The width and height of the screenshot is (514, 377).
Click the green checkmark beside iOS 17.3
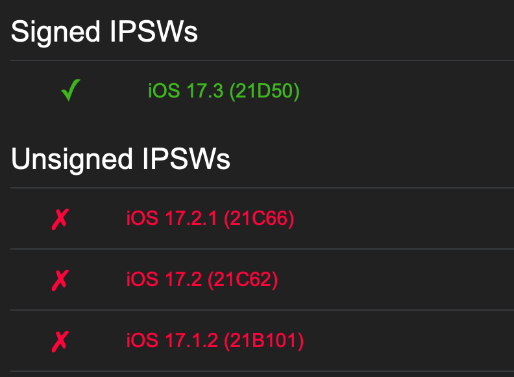(x=70, y=91)
